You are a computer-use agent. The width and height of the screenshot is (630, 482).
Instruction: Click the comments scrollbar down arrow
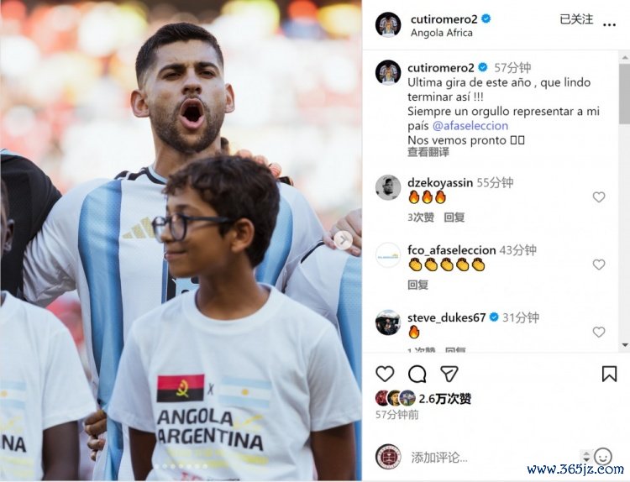(x=625, y=345)
